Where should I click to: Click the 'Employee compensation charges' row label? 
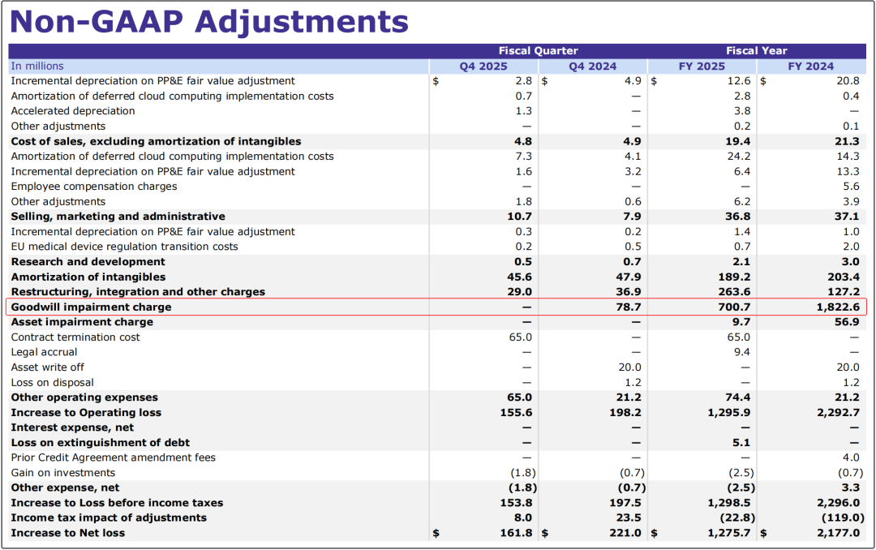(94, 186)
